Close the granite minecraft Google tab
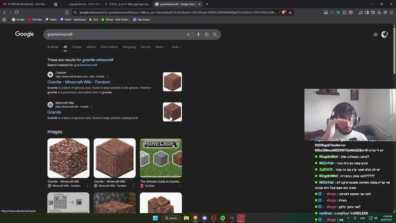The width and height of the screenshot is (396, 223). coord(199,4)
